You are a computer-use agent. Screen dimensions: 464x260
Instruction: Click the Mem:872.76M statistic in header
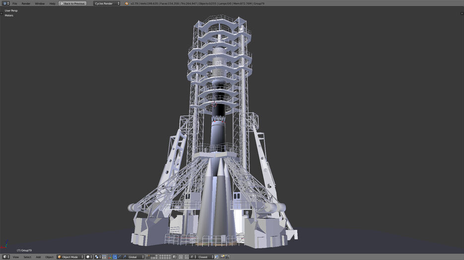pyautogui.click(x=243, y=3)
